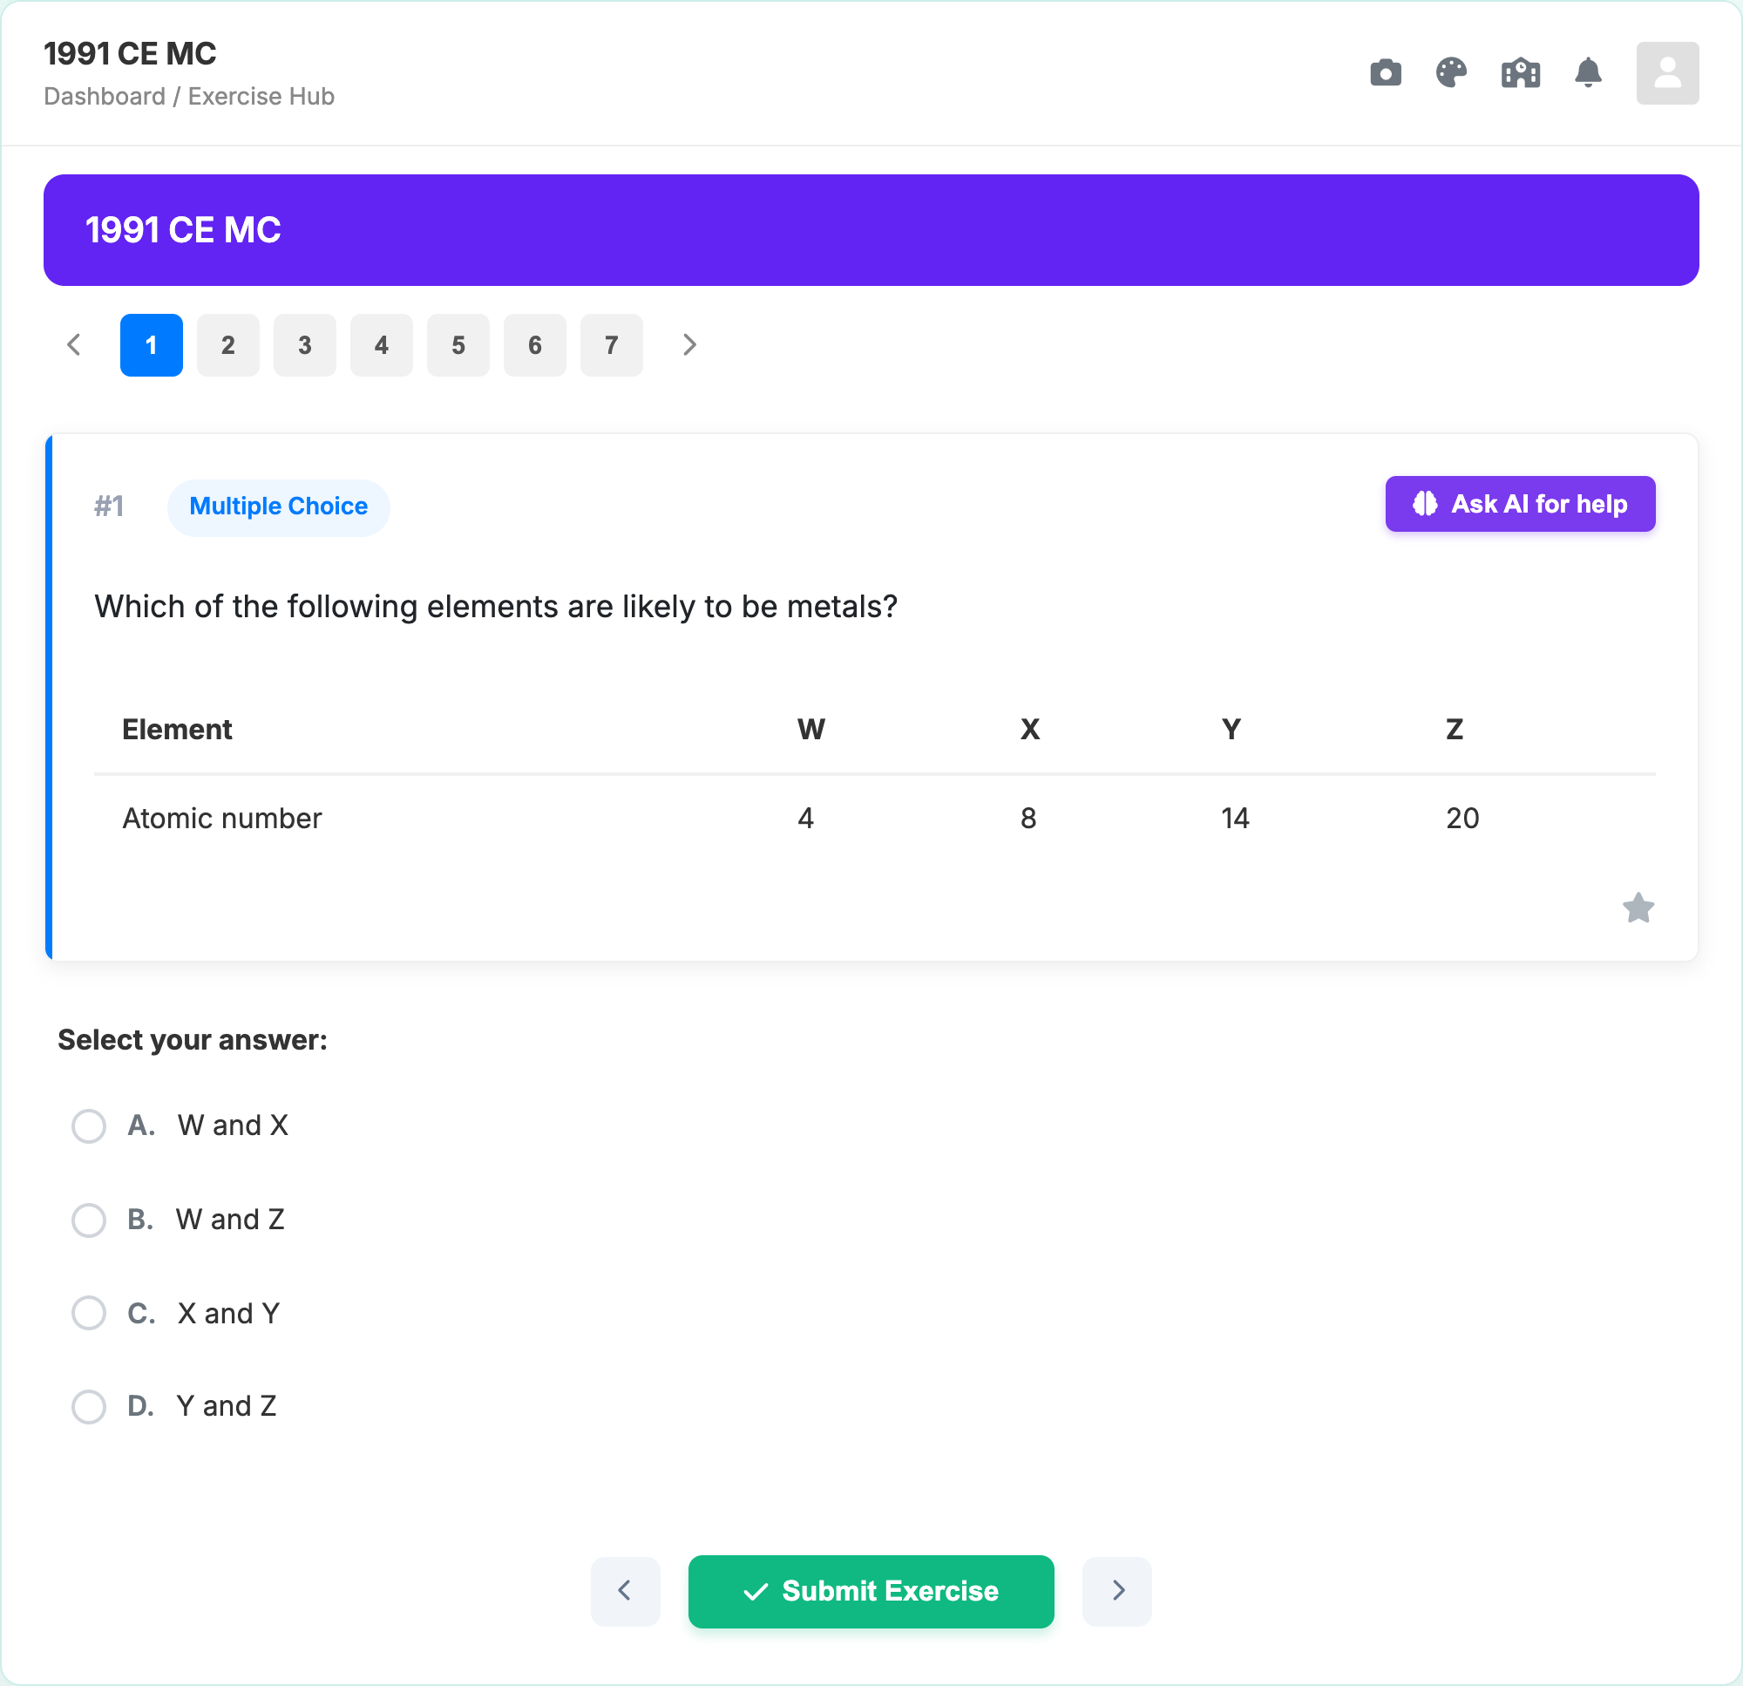The image size is (1743, 1686).
Task: Click the profile avatar icon
Action: (1667, 73)
